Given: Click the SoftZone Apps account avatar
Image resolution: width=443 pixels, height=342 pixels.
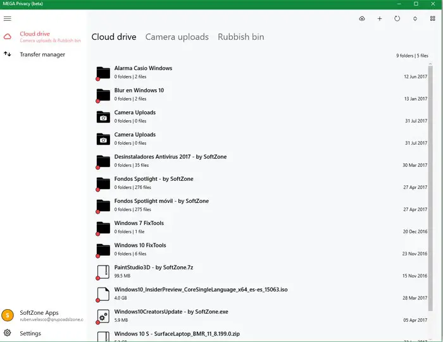Looking at the screenshot, I should (x=8, y=315).
